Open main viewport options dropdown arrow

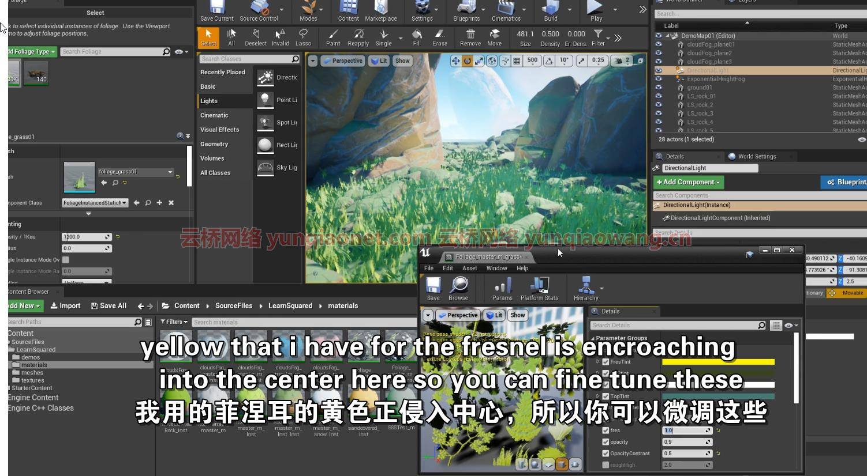pyautogui.click(x=312, y=61)
